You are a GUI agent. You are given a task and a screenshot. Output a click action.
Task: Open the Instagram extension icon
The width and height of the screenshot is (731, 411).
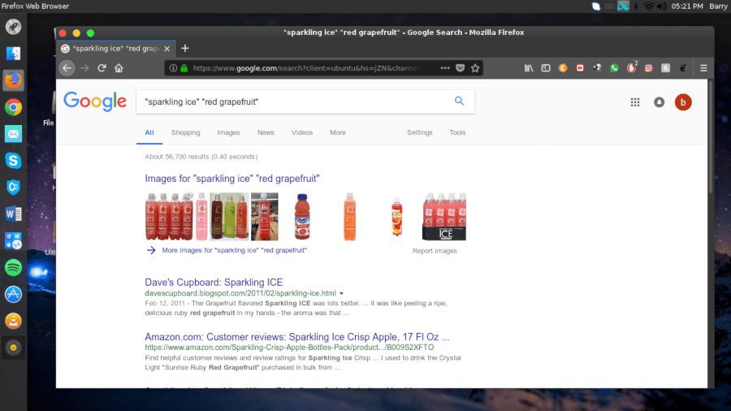[x=648, y=68]
